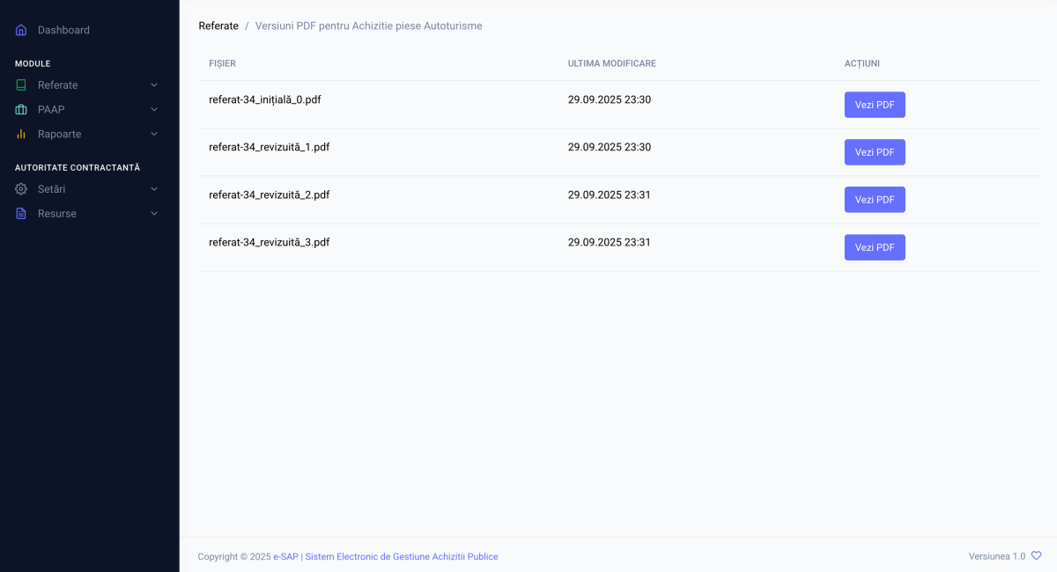This screenshot has width=1057, height=572.
Task: Open Vezi PDF for referat-34_revizuită_3.pdf
Action: [874, 247]
